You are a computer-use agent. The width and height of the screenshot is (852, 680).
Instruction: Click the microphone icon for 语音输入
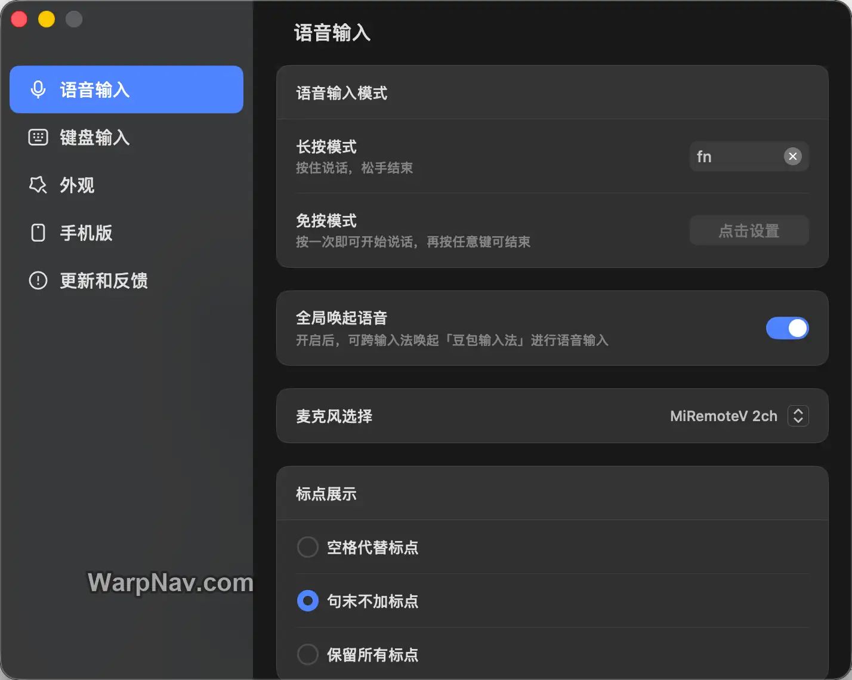(38, 89)
